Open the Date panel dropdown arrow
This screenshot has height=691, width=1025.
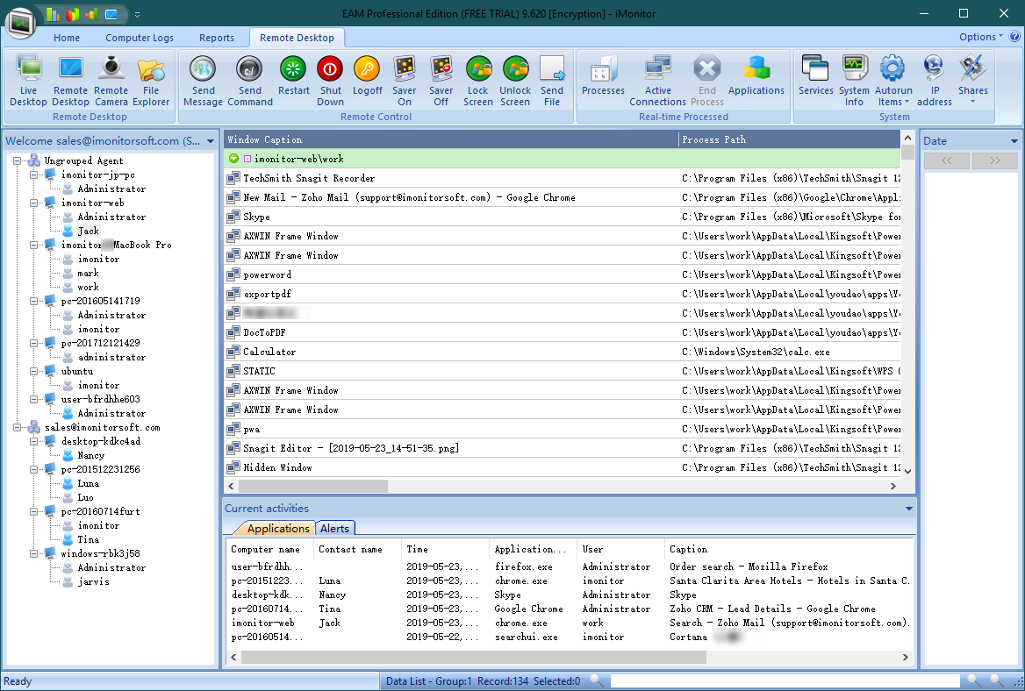point(1014,141)
